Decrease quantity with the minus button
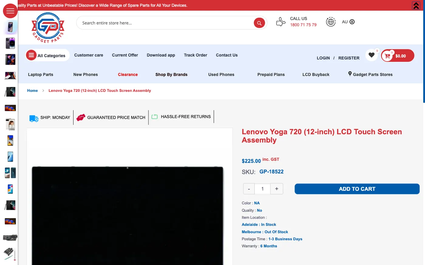The width and height of the screenshot is (425, 265). (x=249, y=189)
